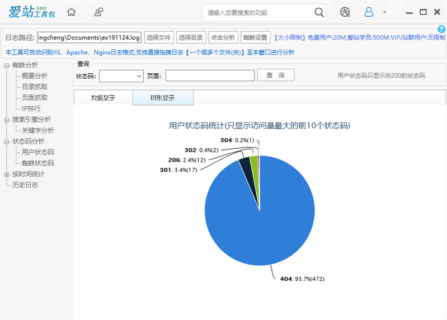Start analysis with 点击分析 button

tap(223, 37)
